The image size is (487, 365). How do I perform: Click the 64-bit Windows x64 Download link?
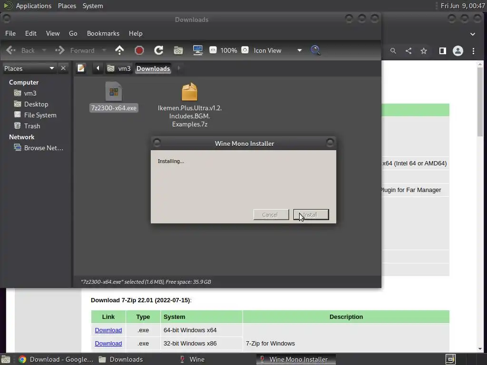(108, 330)
